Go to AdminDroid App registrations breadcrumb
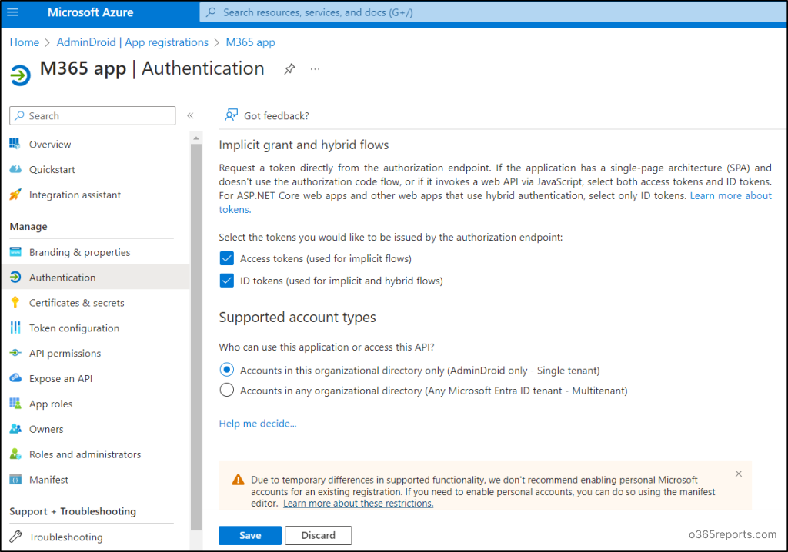The width and height of the screenshot is (788, 552). [132, 42]
